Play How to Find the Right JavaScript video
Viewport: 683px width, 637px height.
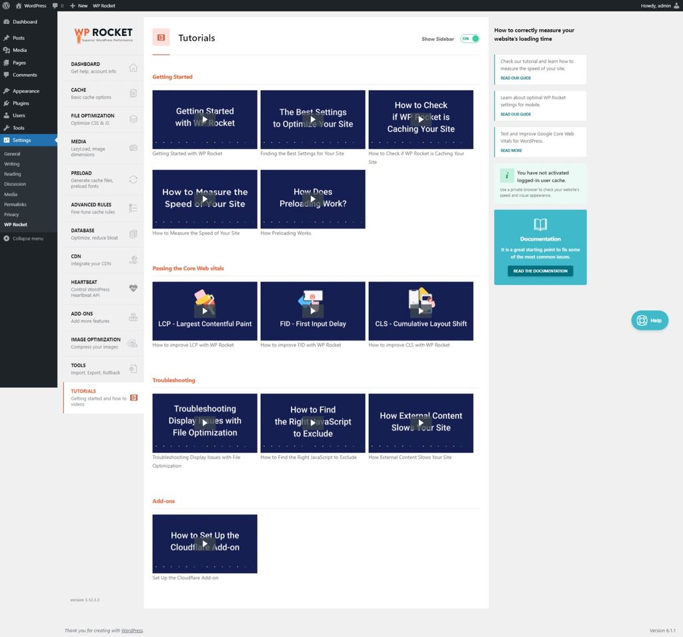[313, 423]
